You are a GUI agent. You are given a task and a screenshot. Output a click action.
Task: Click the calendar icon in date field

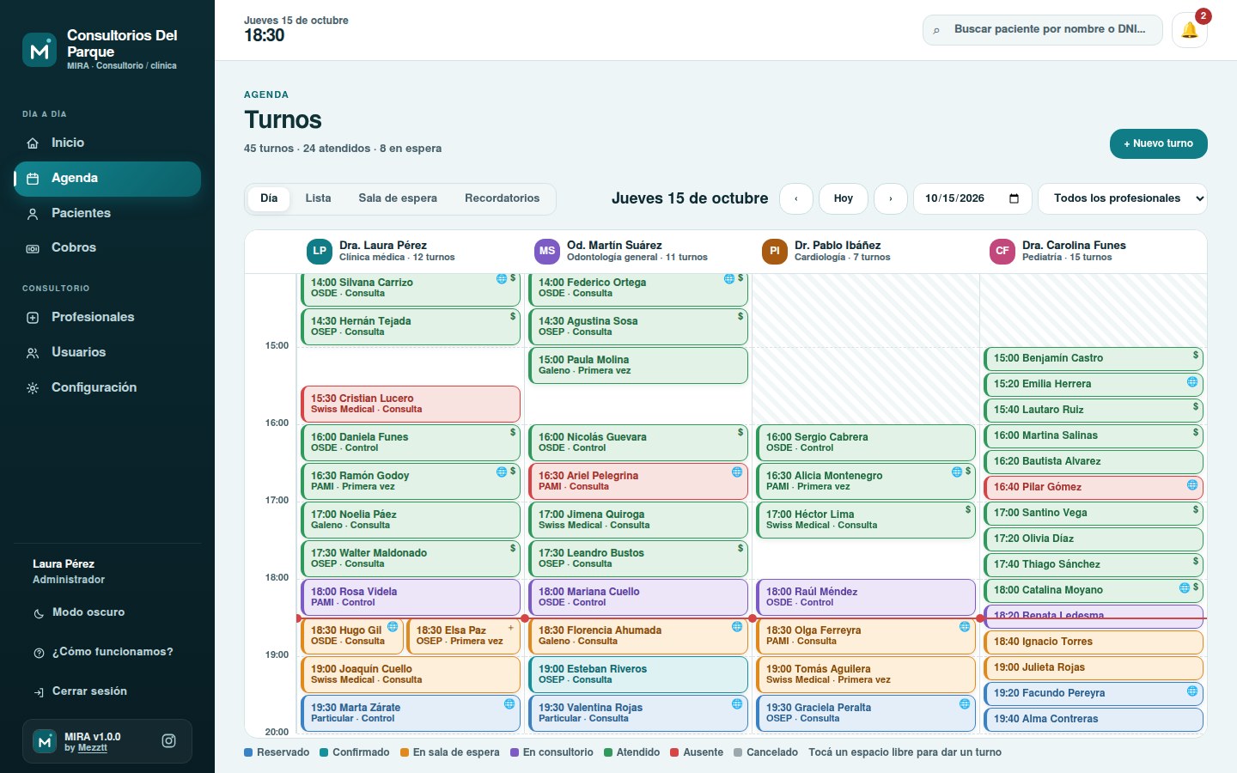(1014, 198)
